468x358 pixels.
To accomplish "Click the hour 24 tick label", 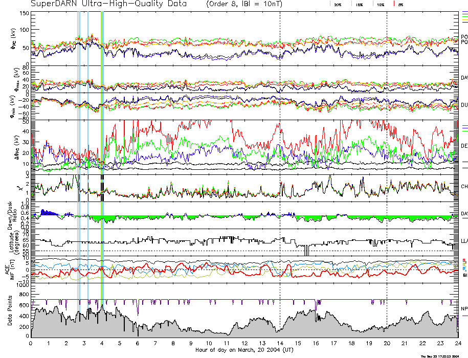I will tap(458, 344).
